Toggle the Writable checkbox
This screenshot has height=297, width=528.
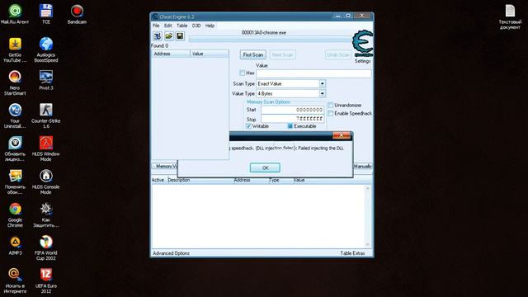click(x=248, y=126)
